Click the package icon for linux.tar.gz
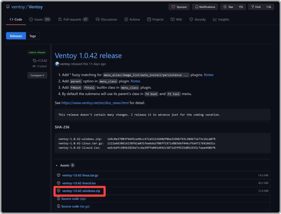 (59, 175)
